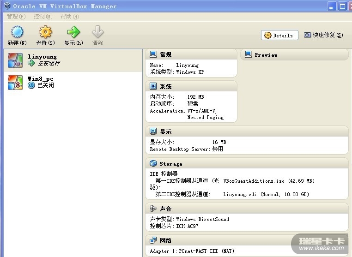Open the 网络 section heading link
Image resolution: width=352 pixels, height=257 pixels.
pos(166,241)
